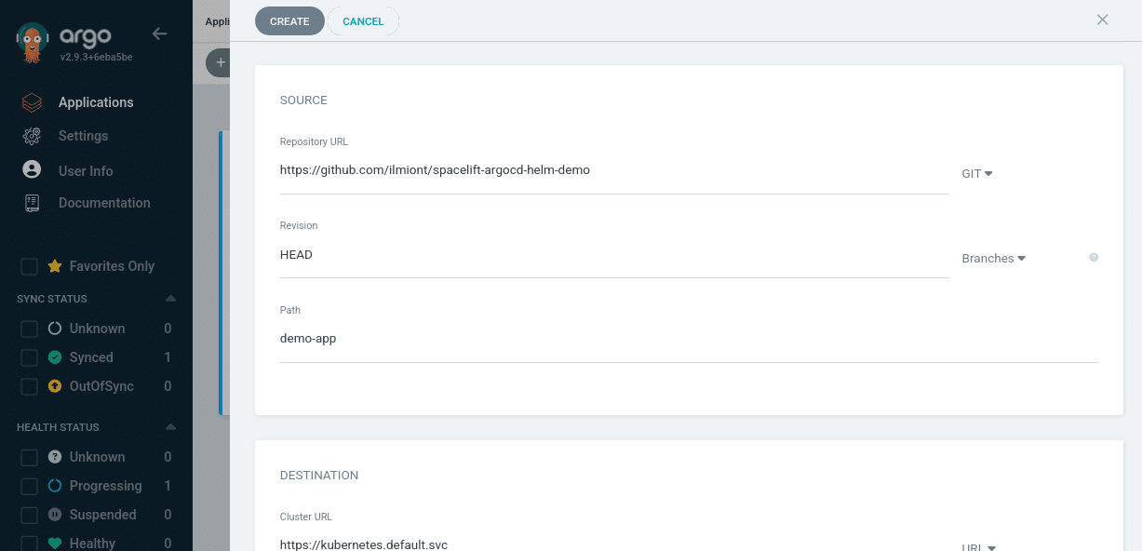Focus the Path input field
Viewport: 1142px width, 551px height.
click(x=688, y=339)
